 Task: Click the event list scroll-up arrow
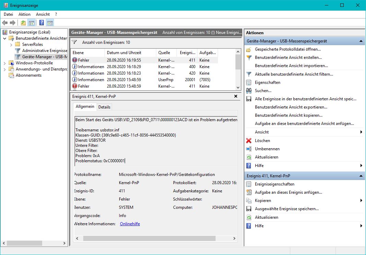click(x=238, y=52)
